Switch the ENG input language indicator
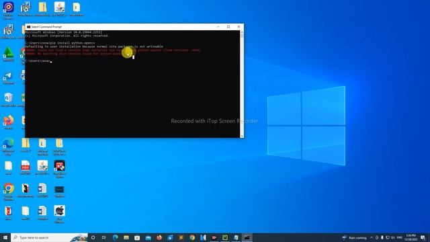This screenshot has width=430, height=242. (400, 237)
